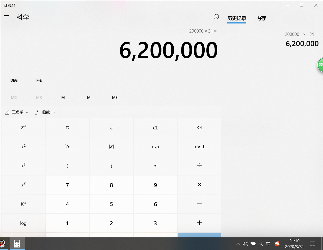Open the notification action center

coord(313,244)
